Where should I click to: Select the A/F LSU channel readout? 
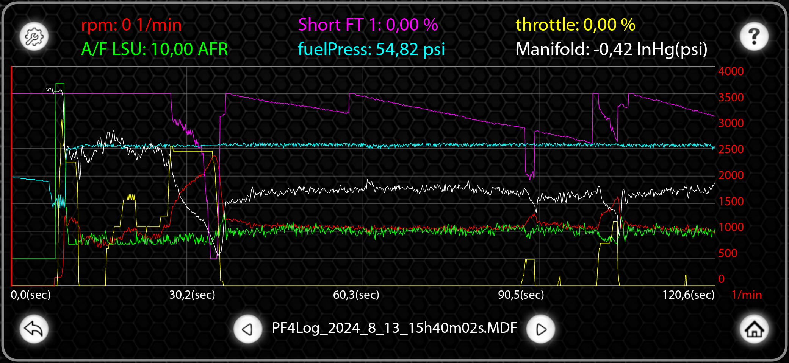pos(155,49)
